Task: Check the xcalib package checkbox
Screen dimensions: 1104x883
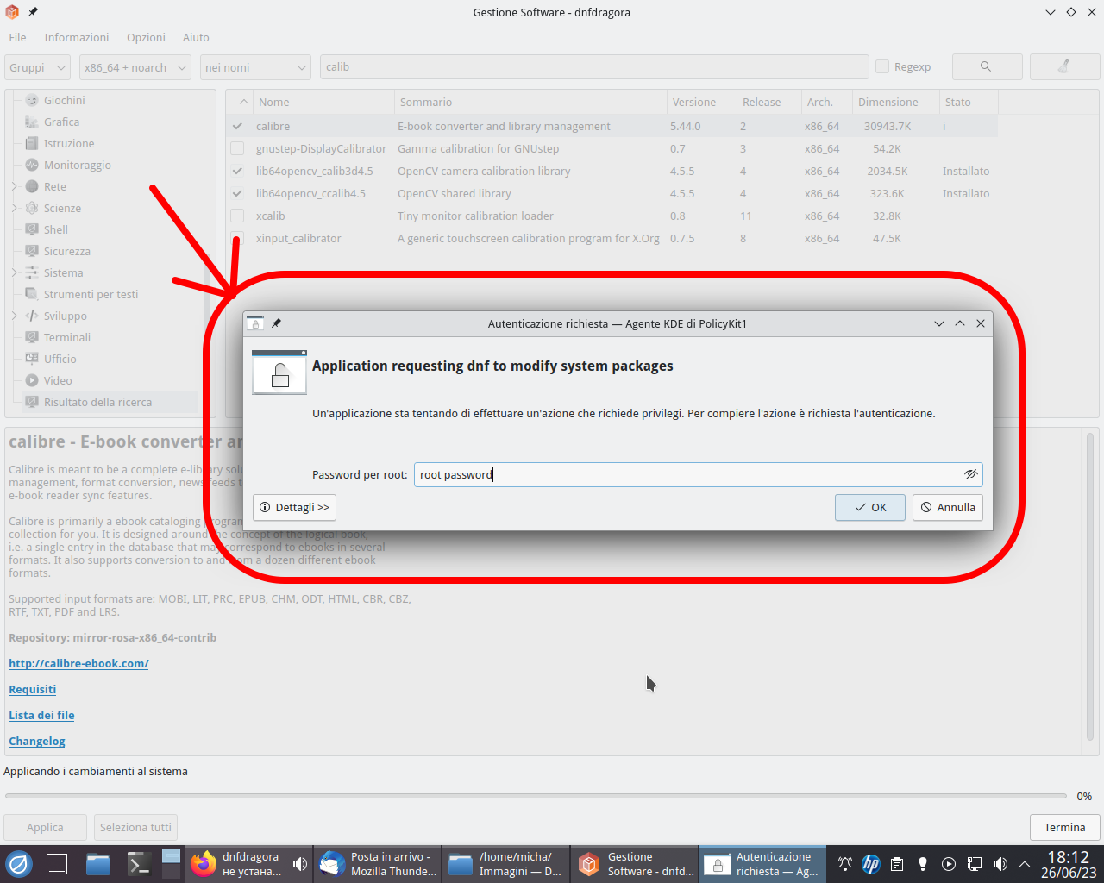Action: (237, 216)
